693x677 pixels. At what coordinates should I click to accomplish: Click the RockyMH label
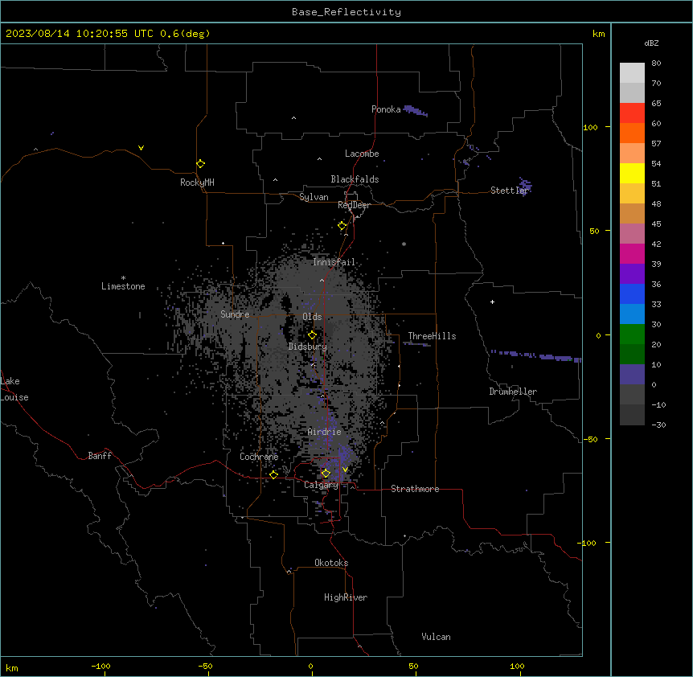197,183
